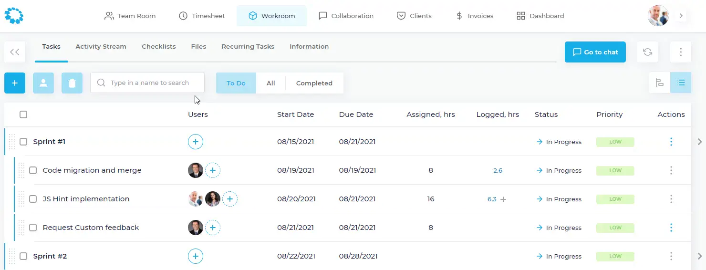
Task: Check the Sprint #1 checkbox
Action: [23, 142]
